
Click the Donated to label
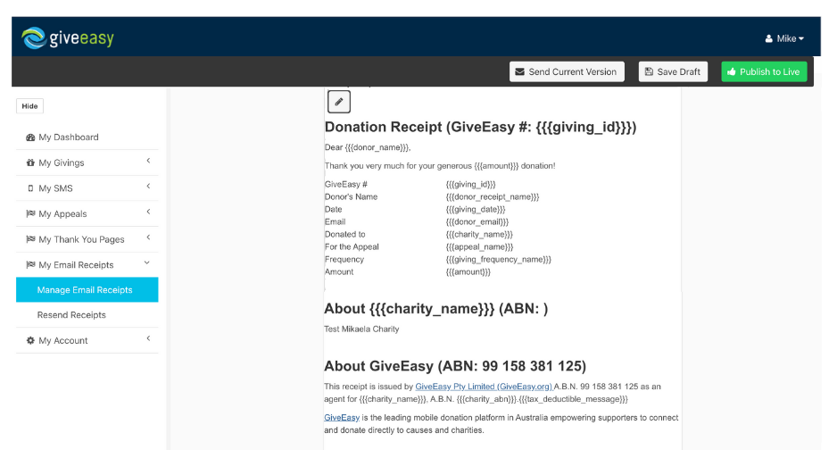(x=344, y=234)
